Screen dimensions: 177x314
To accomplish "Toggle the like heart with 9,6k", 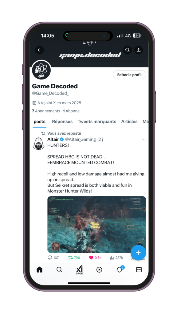I will 91,258.
